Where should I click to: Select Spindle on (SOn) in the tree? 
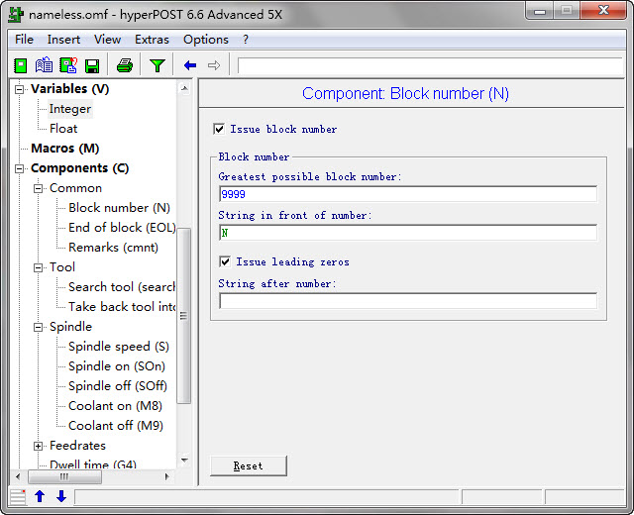pos(117,366)
